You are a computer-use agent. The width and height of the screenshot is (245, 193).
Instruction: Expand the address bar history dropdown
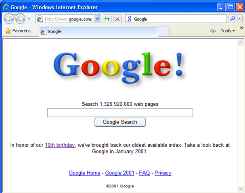97,19
